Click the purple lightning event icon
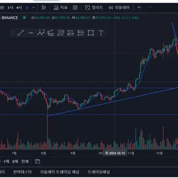The width and height of the screenshot is (178, 178). click(x=177, y=146)
